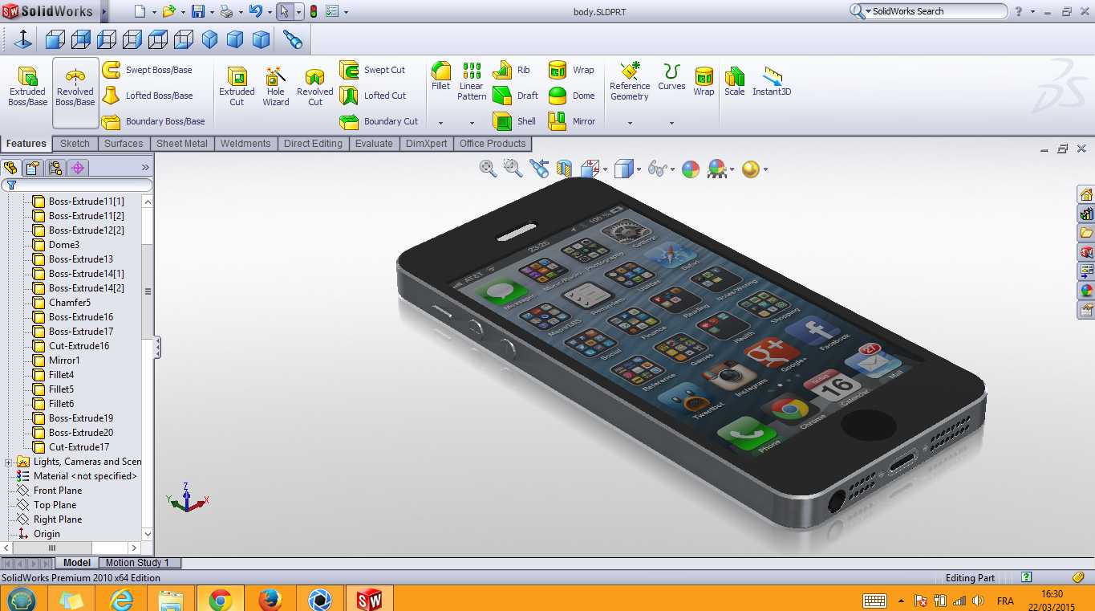Choose the Swept Boss/Base feature
Screen dimensions: 1095x611
[148, 70]
